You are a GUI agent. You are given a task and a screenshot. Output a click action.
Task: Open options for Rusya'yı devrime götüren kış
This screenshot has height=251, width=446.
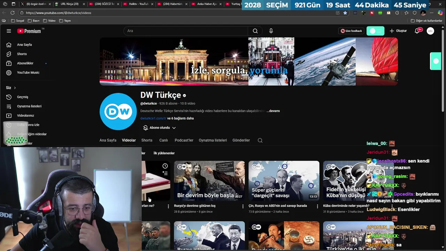click(x=243, y=206)
